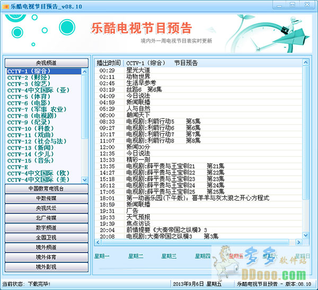Screen dimensions: 318x290
Task: Click program list scroll left arrow
Action: [x=98, y=242]
